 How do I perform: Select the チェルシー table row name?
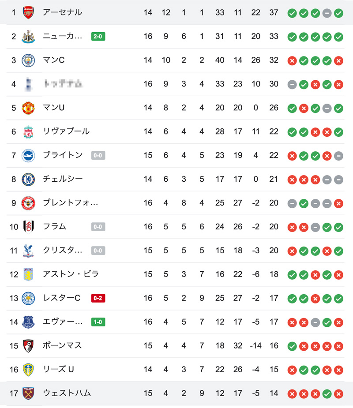click(x=63, y=179)
